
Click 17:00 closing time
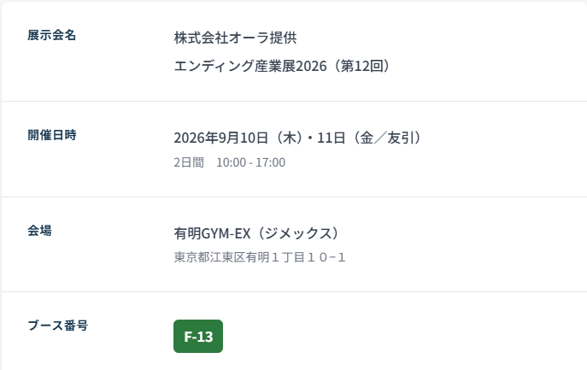point(270,162)
